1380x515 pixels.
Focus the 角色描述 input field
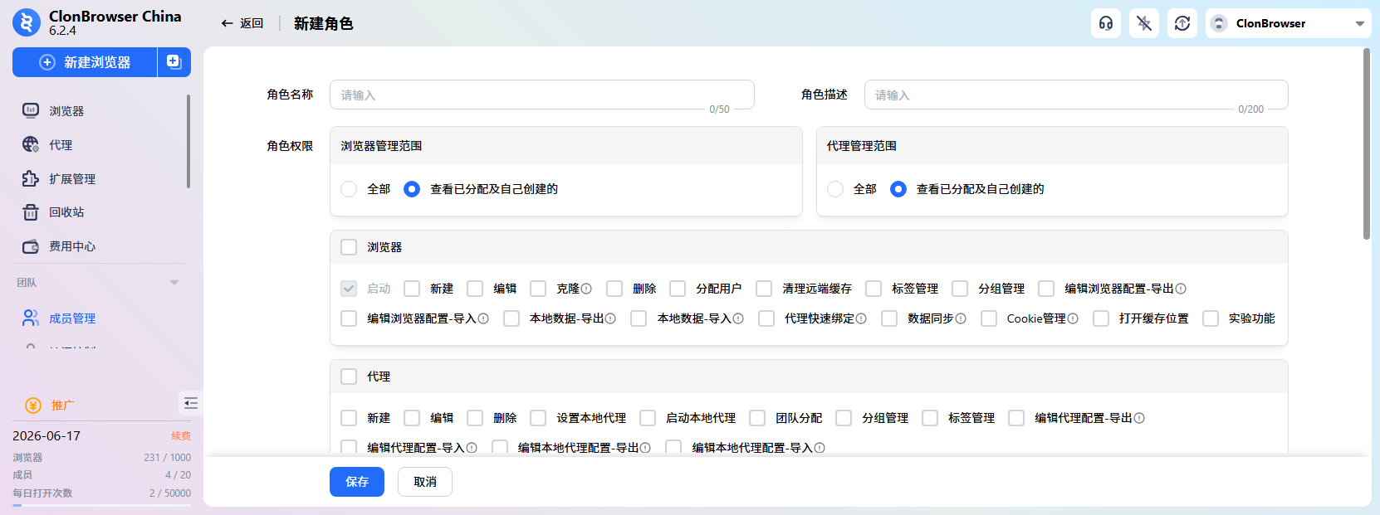tap(1076, 95)
